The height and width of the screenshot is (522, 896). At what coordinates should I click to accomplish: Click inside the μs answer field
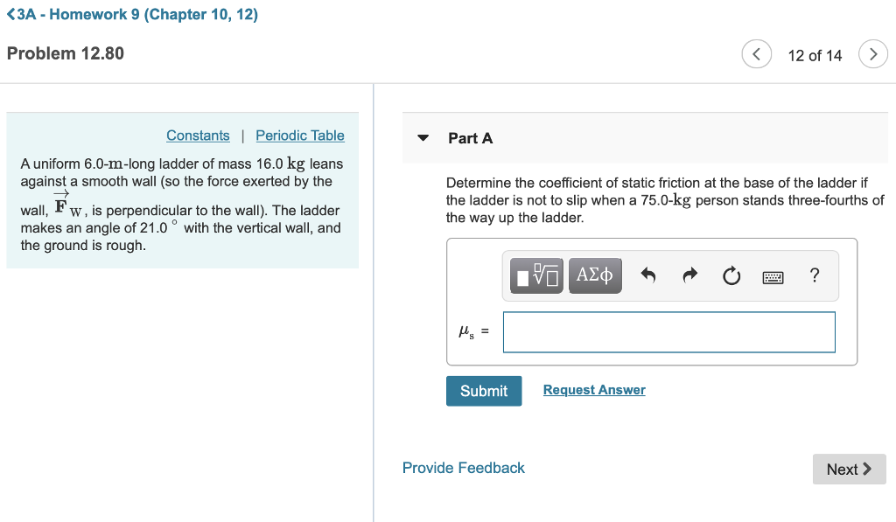pos(668,332)
